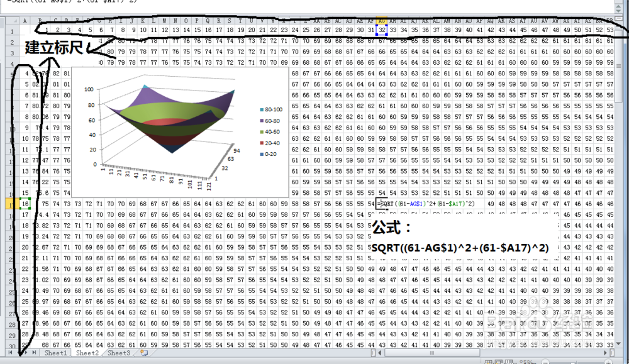Select the ruler cell with value 40 in row 1

point(469,30)
